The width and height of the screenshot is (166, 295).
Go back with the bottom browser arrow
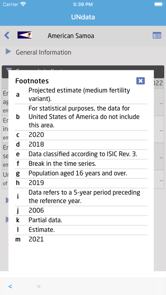10,287
